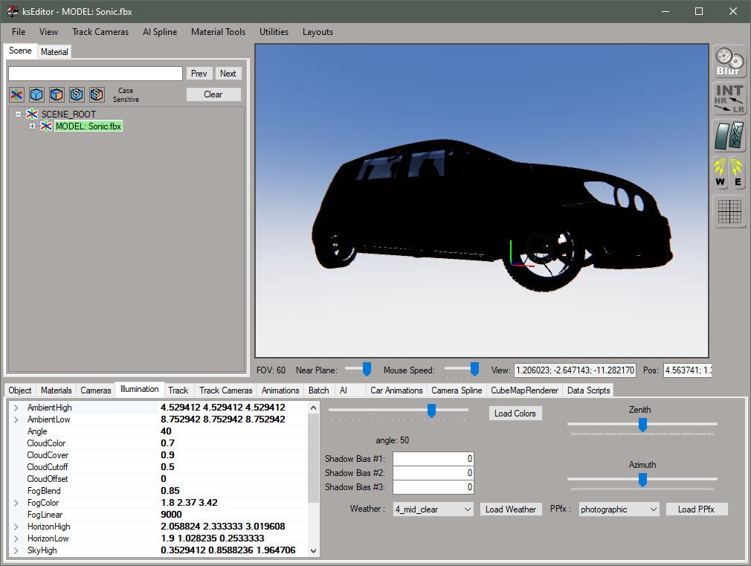Screen dimensions: 751x566
Task: Open the AI Spline menu
Action: coord(160,32)
